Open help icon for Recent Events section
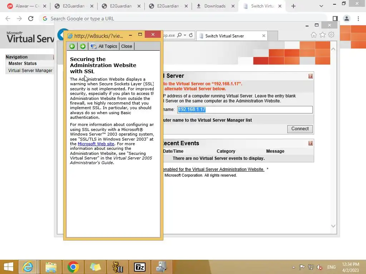 tap(311, 143)
